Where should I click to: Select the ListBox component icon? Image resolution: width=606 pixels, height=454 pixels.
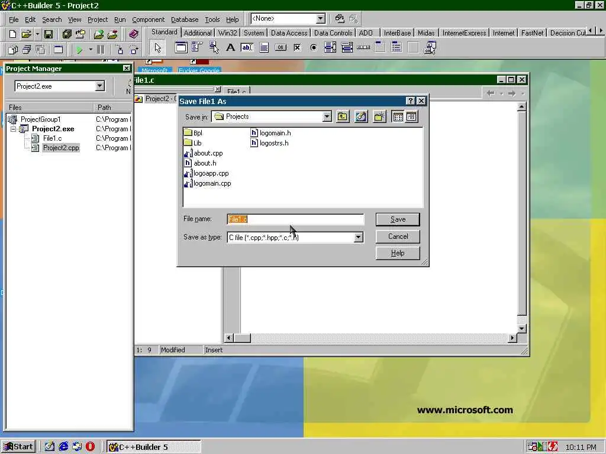click(330, 47)
